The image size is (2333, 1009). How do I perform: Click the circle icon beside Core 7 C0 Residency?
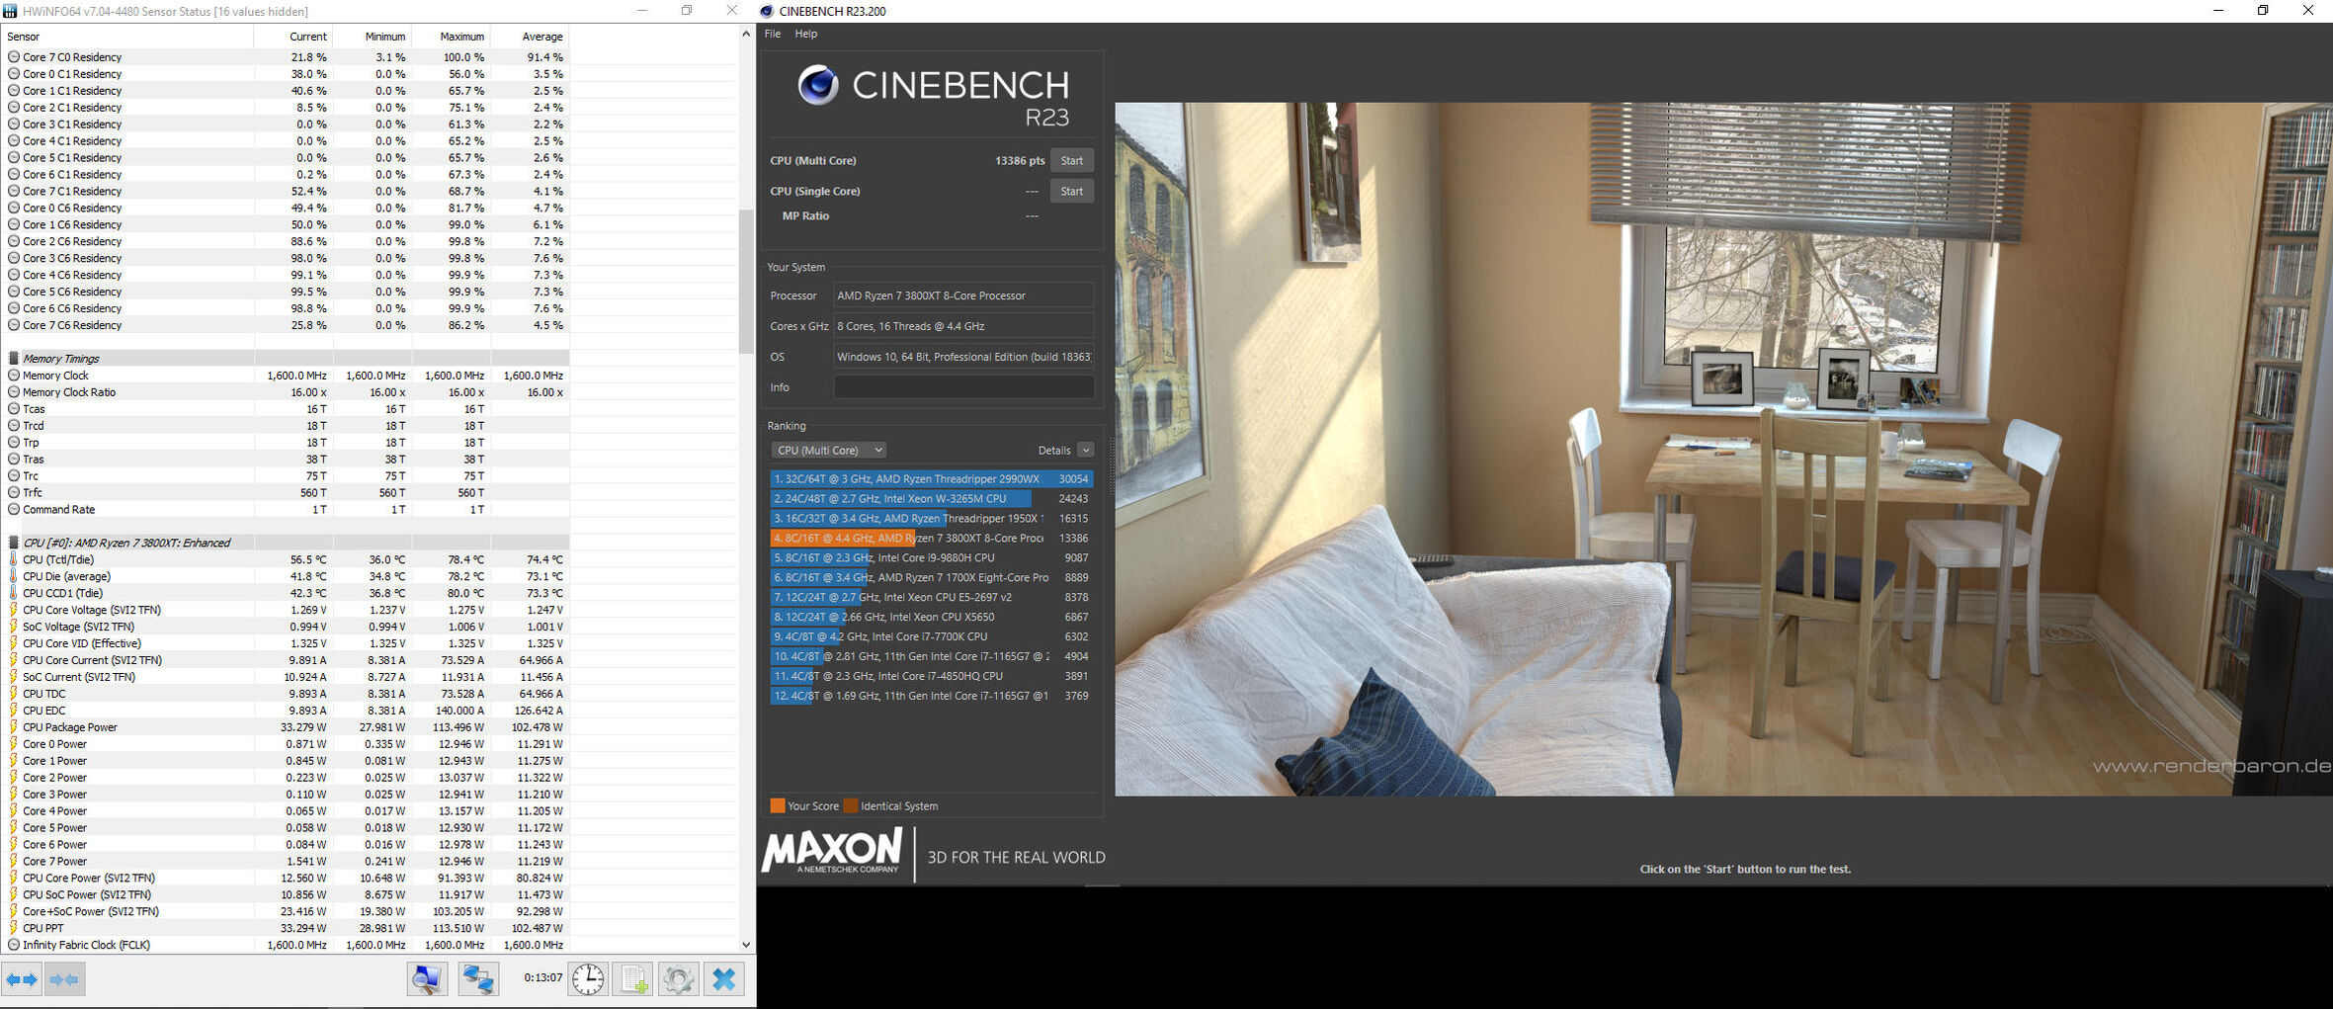tap(13, 57)
